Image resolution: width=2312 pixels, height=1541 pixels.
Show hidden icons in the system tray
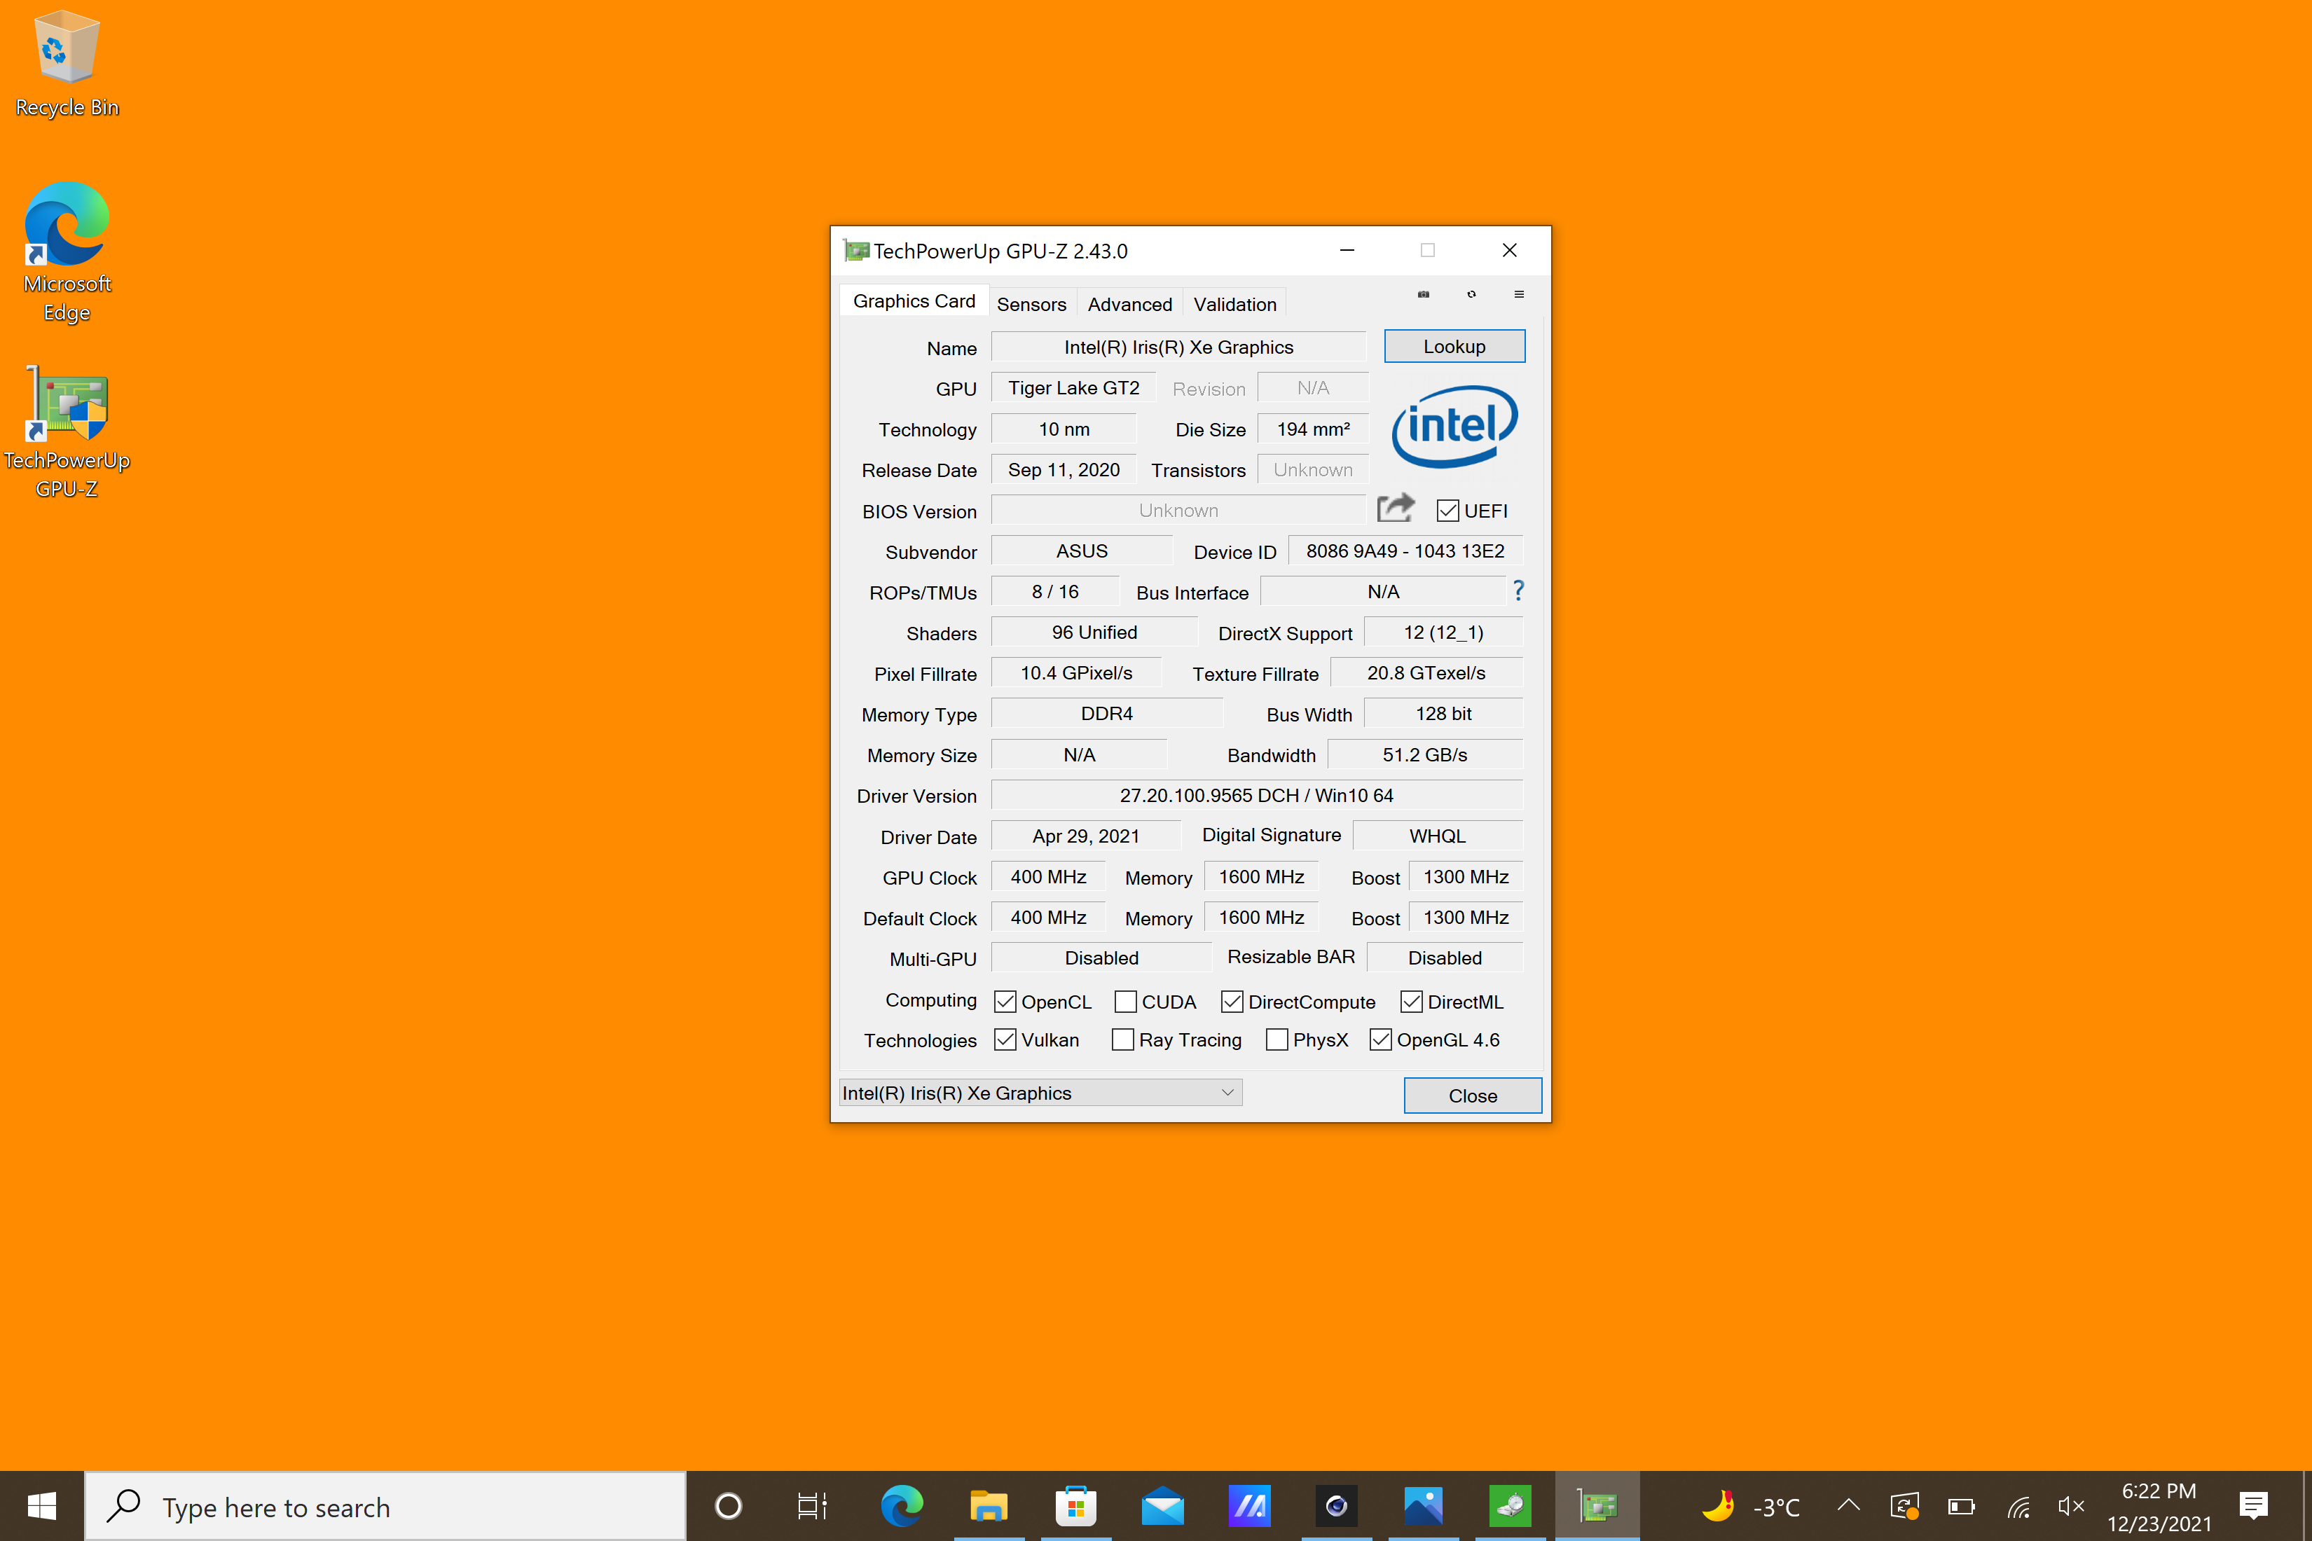pyautogui.click(x=1848, y=1505)
